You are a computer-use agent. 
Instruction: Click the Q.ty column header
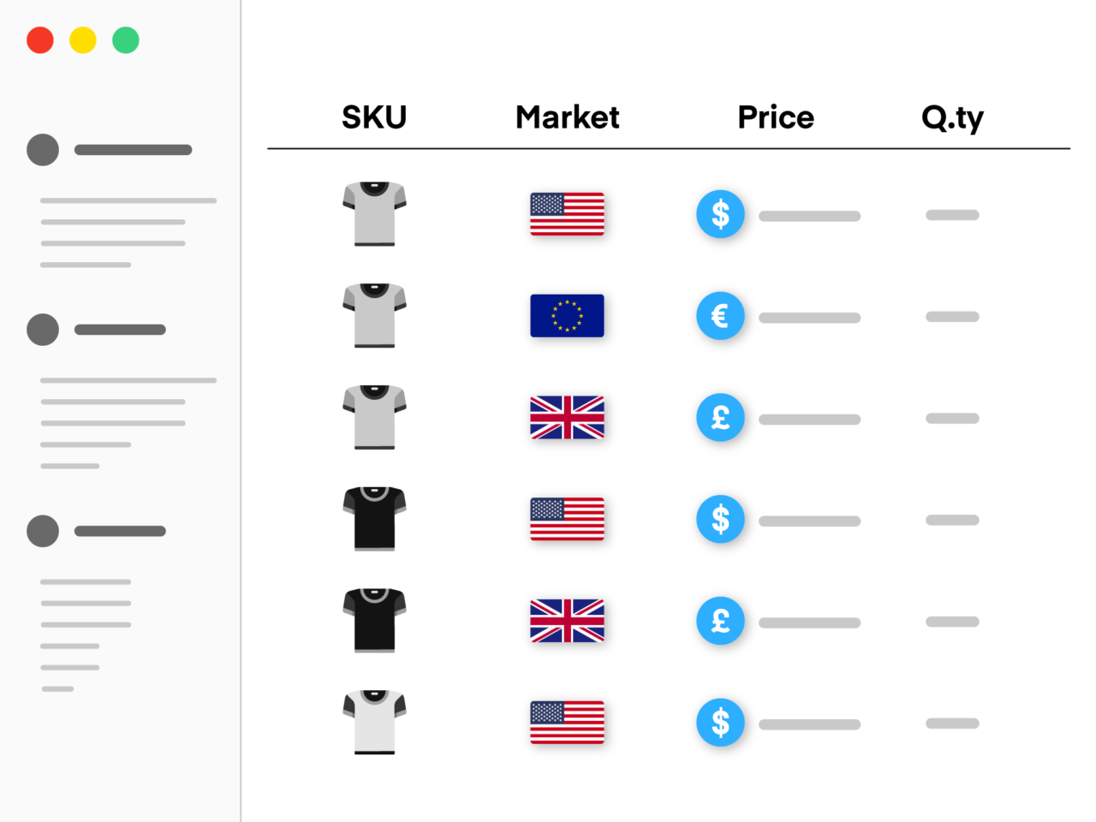pyautogui.click(x=952, y=118)
